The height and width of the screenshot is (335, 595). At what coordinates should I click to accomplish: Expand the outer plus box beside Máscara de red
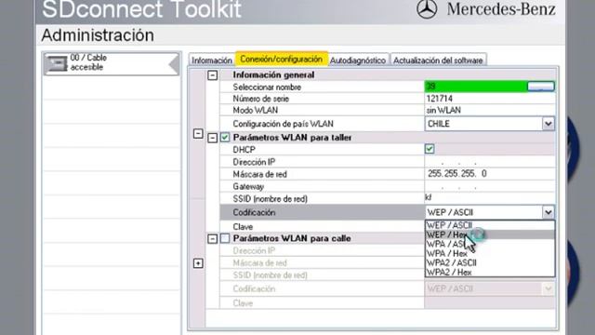pyautogui.click(x=198, y=263)
